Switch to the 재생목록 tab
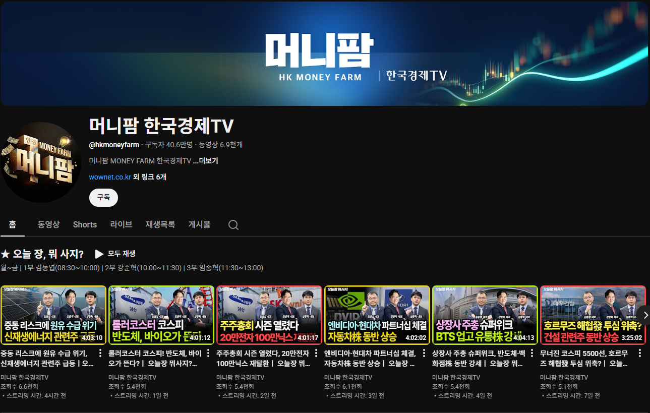The image size is (650, 413). pyautogui.click(x=159, y=224)
